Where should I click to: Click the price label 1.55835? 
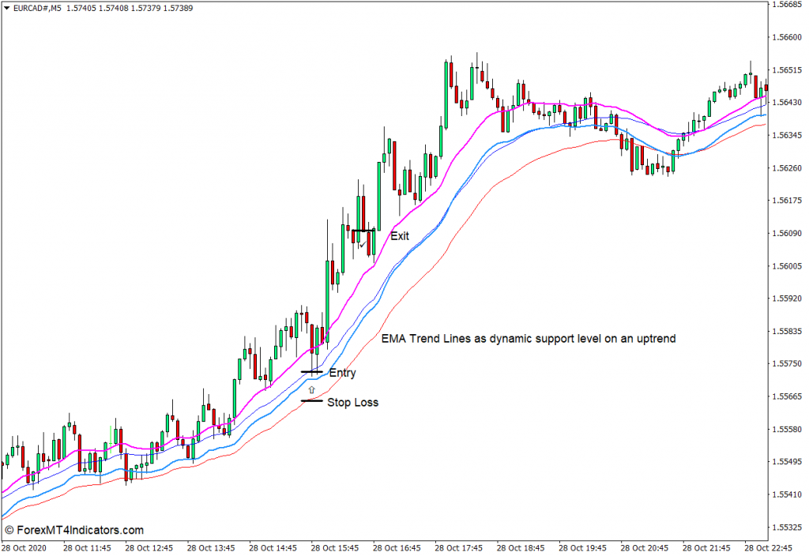787,331
